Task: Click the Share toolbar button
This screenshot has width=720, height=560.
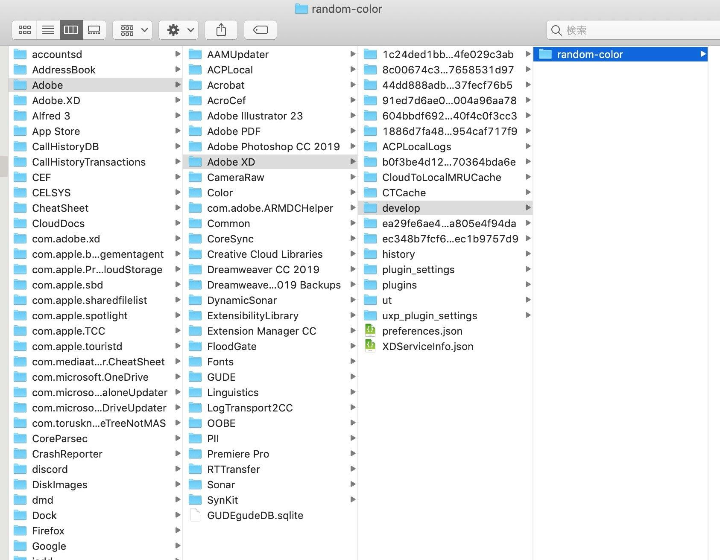Action: [221, 30]
